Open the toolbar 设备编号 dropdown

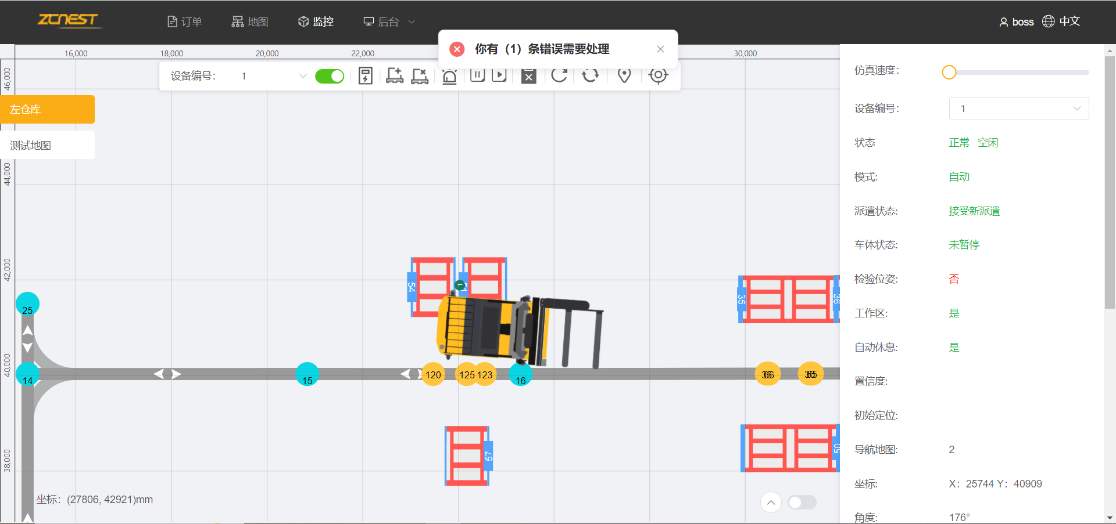point(273,77)
